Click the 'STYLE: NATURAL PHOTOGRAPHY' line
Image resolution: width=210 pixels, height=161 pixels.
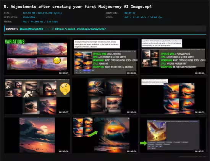(173, 64)
